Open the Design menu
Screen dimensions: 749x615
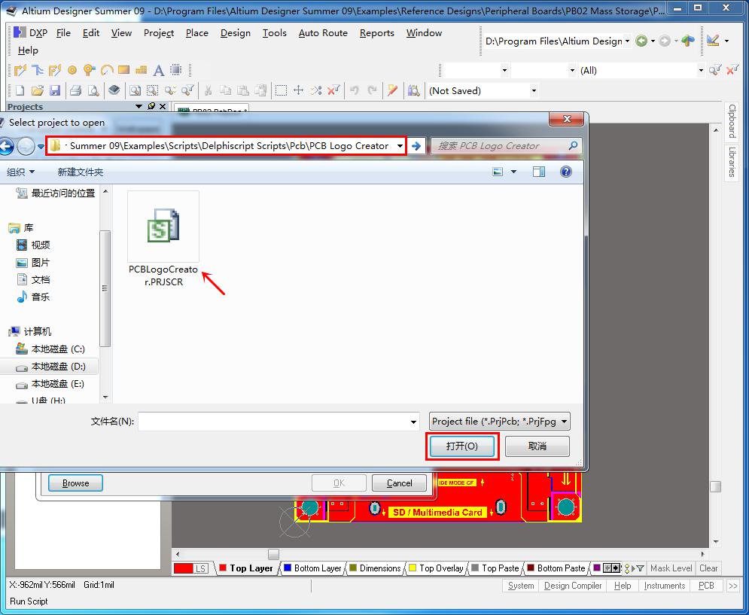(236, 32)
